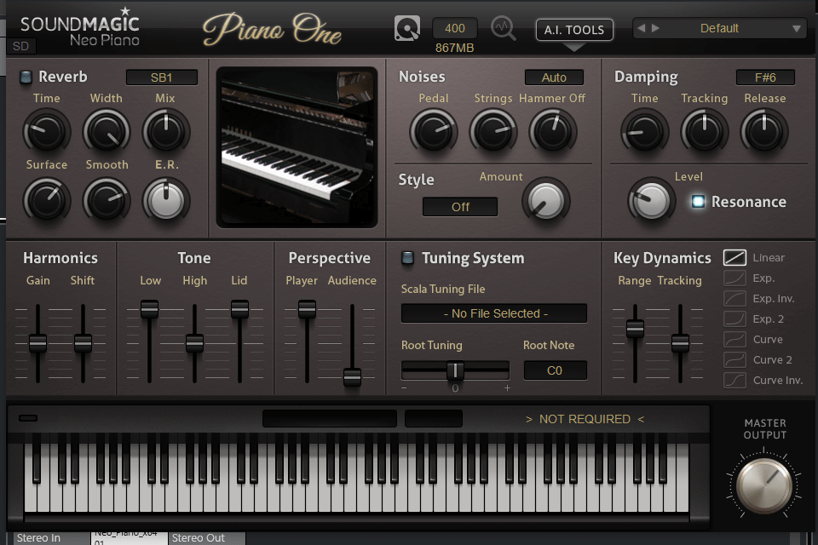Open the A.I. TOOLS panel
The height and width of the screenshot is (545, 818).
click(574, 30)
